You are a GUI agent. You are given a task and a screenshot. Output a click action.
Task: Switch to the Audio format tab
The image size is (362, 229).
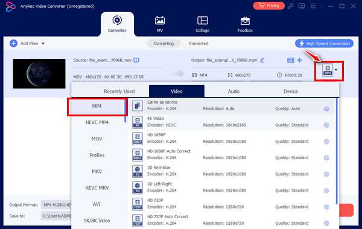click(233, 92)
